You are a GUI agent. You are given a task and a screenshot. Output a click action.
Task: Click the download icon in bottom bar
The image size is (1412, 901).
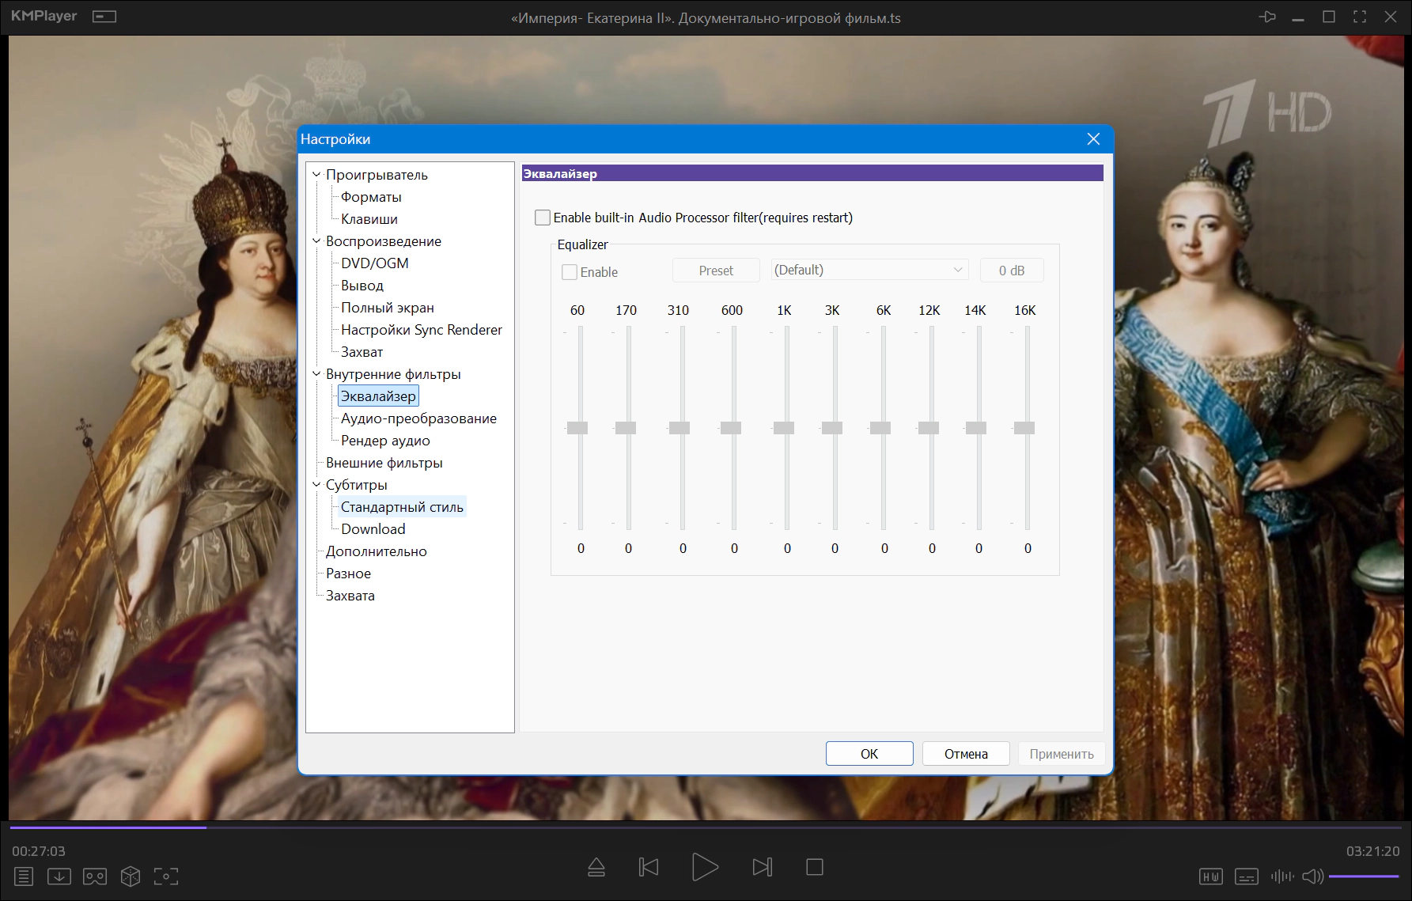(x=59, y=876)
